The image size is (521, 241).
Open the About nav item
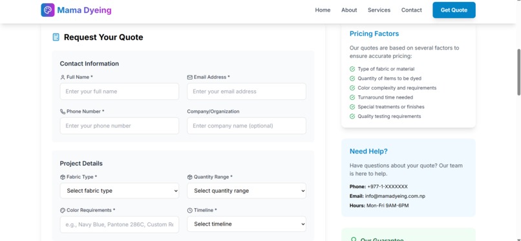click(x=349, y=10)
